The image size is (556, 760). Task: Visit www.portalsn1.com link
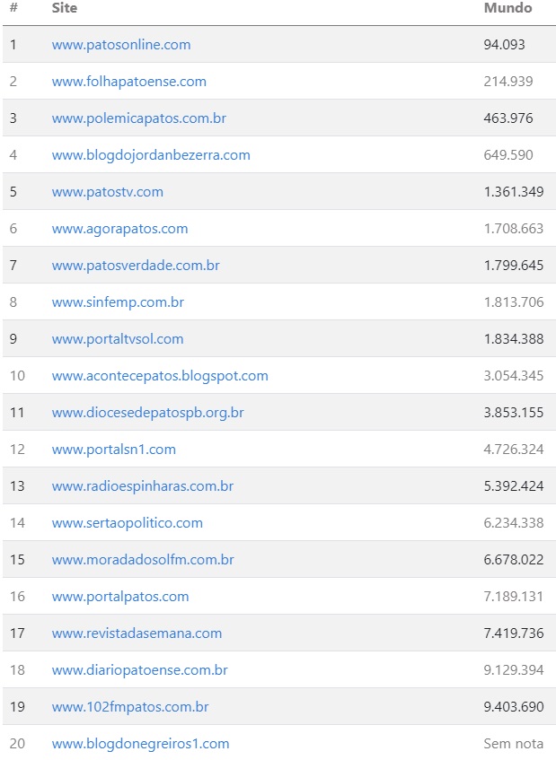pos(114,449)
